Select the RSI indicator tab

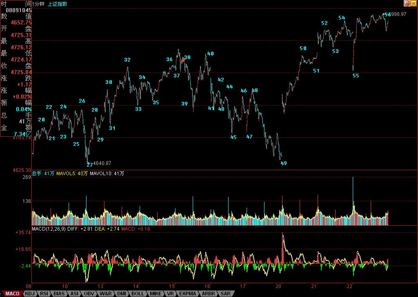point(44,293)
